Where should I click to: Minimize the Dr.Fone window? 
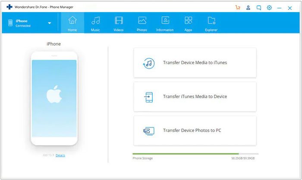[x=280, y=8]
